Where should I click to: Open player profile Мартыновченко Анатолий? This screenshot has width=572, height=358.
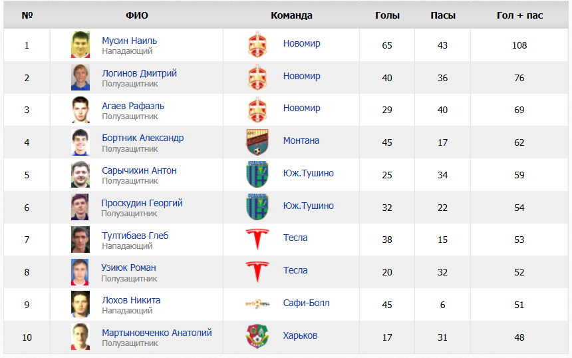click(x=157, y=333)
